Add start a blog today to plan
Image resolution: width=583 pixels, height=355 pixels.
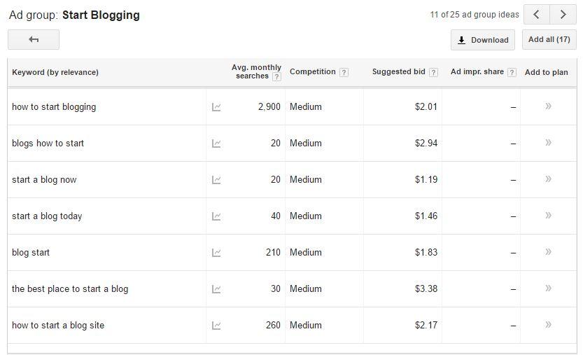(548, 216)
